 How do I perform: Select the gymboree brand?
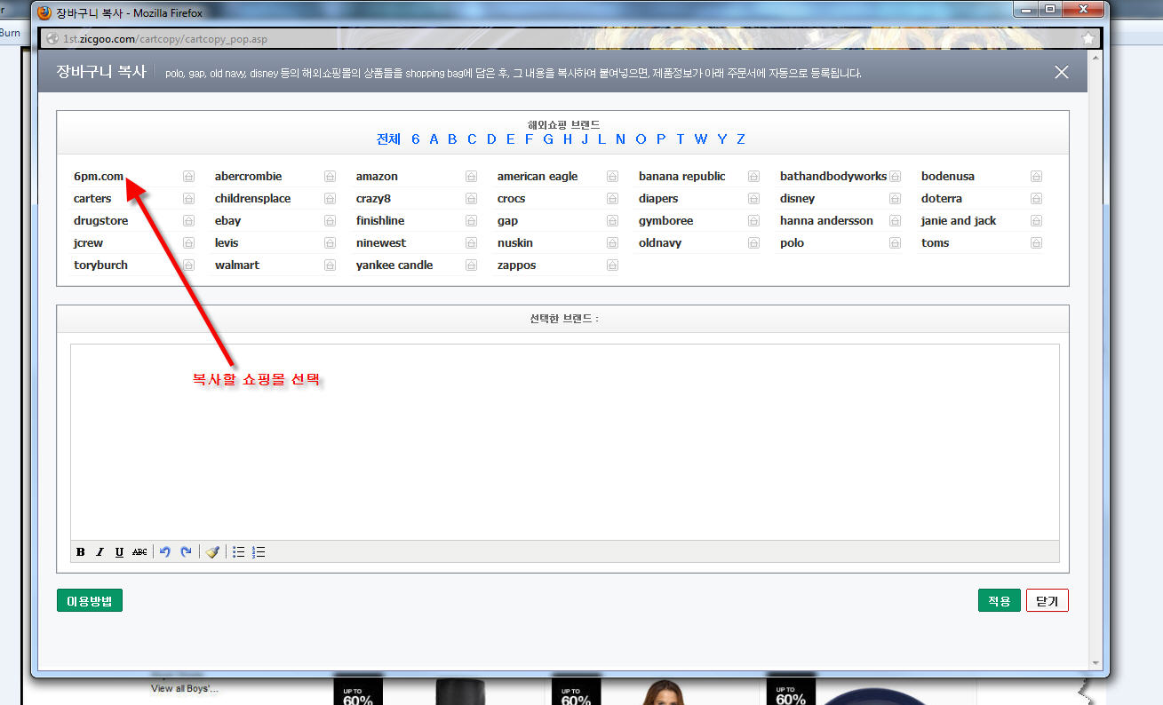(665, 221)
